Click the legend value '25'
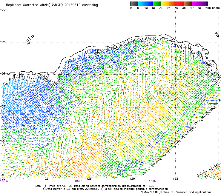 pyautogui.click(x=169, y=8)
